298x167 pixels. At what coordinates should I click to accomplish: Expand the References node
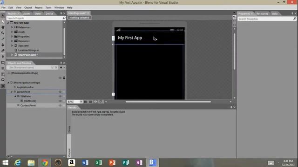pos(12,27)
